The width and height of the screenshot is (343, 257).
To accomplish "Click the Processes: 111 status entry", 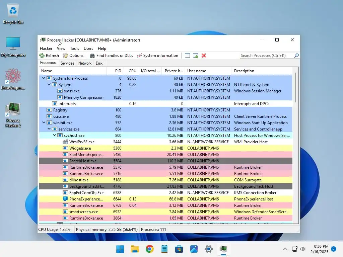I will pyautogui.click(x=153, y=230).
